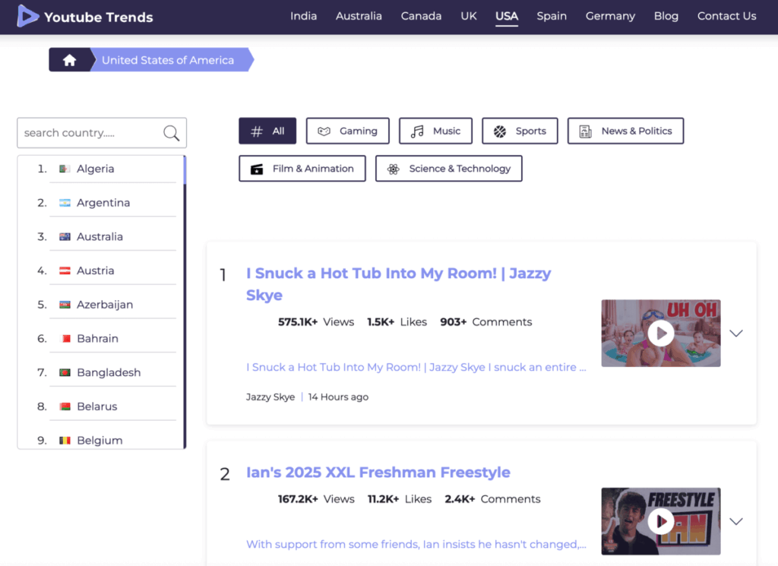The height and width of the screenshot is (566, 778).
Task: Filter trends by News & Politics
Action: tap(626, 131)
